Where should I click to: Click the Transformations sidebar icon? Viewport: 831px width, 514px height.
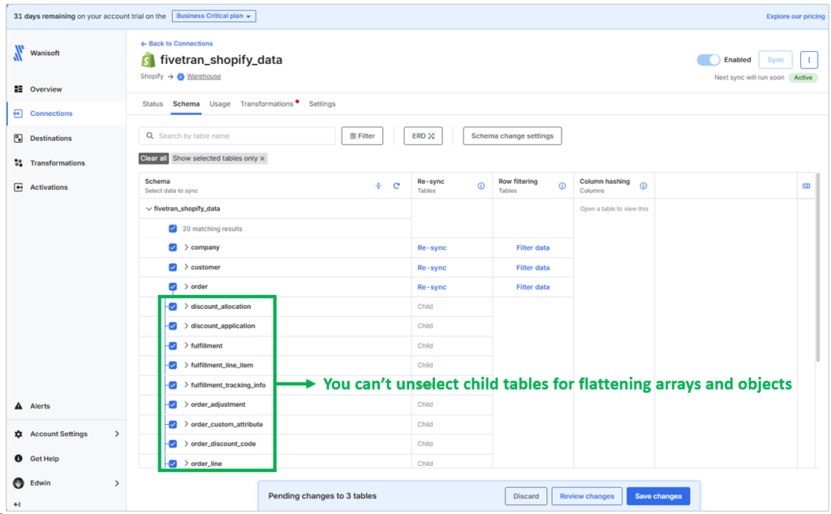click(19, 162)
